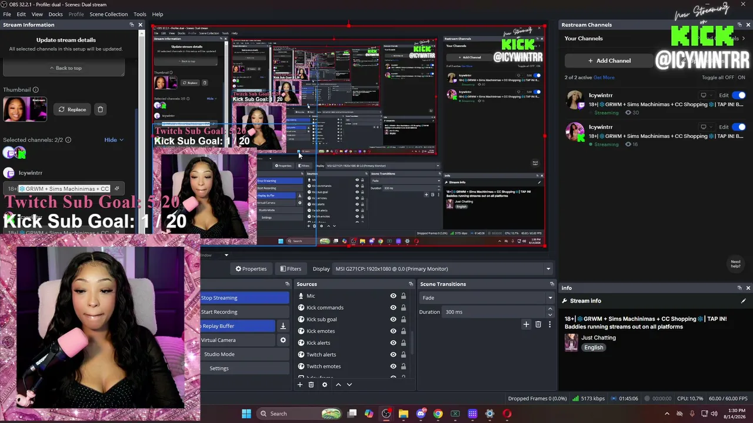Launch Google Chrome from the taskbar
Screen dimensions: 753x423
[438, 414]
